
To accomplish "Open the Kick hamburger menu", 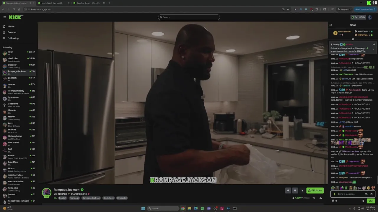I will tap(4, 17).
